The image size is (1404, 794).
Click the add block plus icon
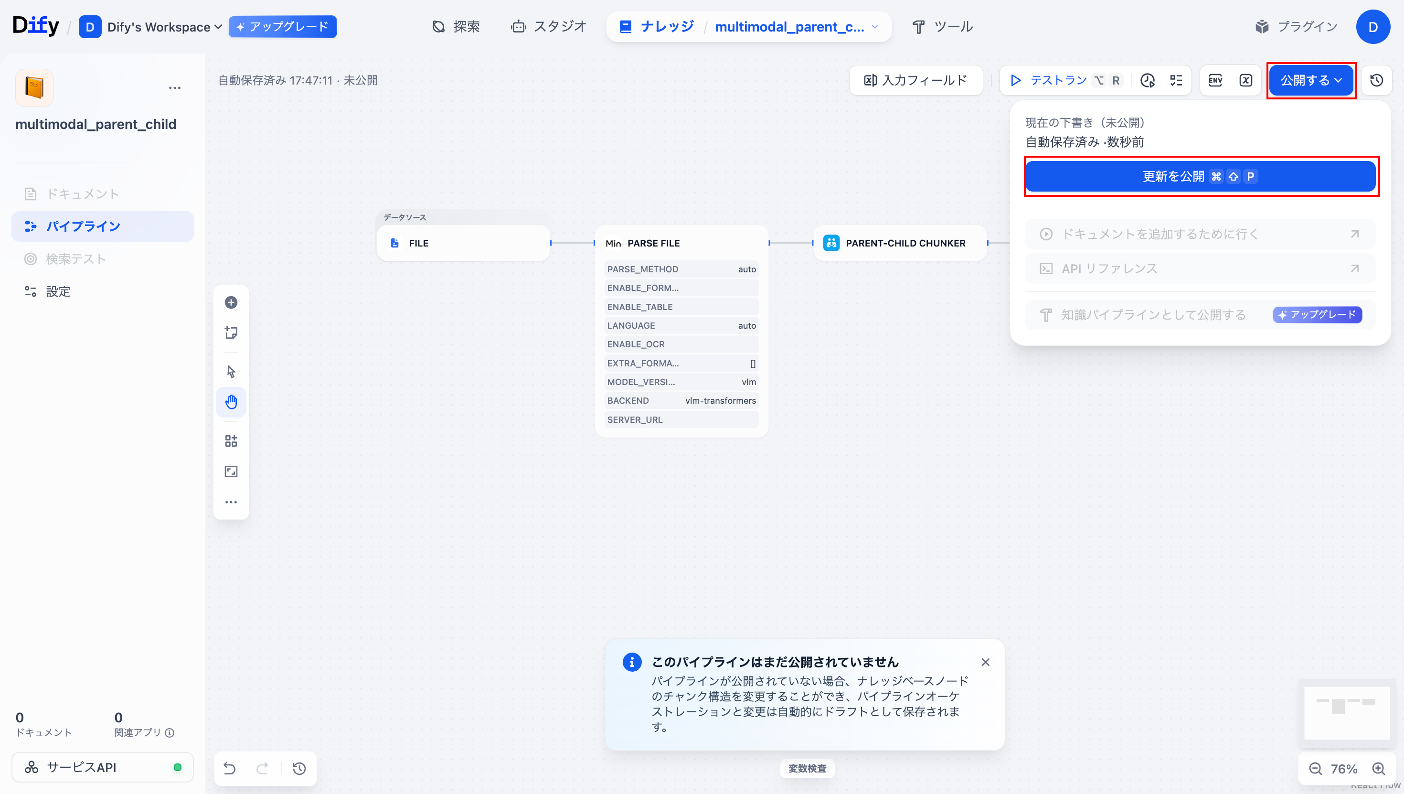tap(231, 302)
